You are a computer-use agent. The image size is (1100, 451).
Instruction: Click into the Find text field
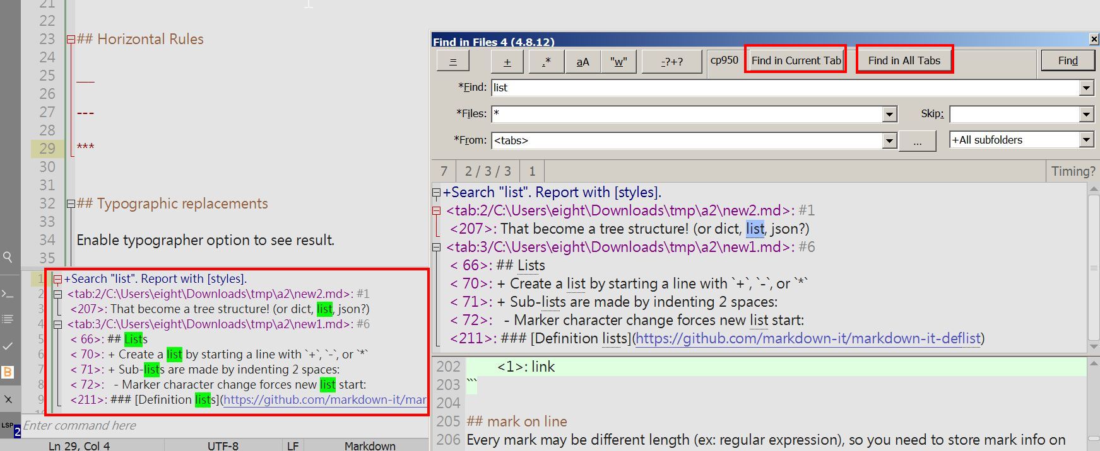[x=786, y=88]
